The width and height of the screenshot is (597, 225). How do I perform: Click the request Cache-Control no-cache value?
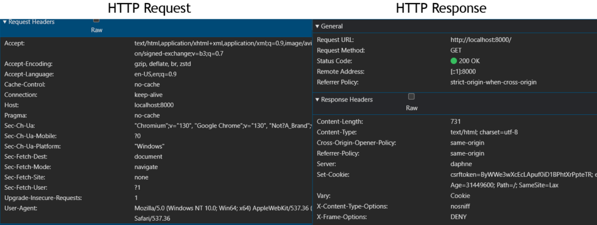coord(147,85)
